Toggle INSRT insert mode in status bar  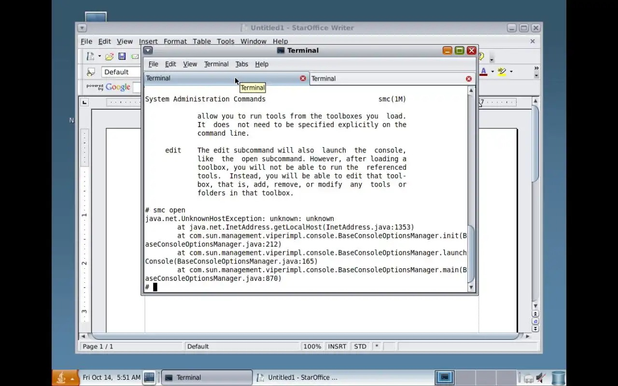(x=337, y=346)
